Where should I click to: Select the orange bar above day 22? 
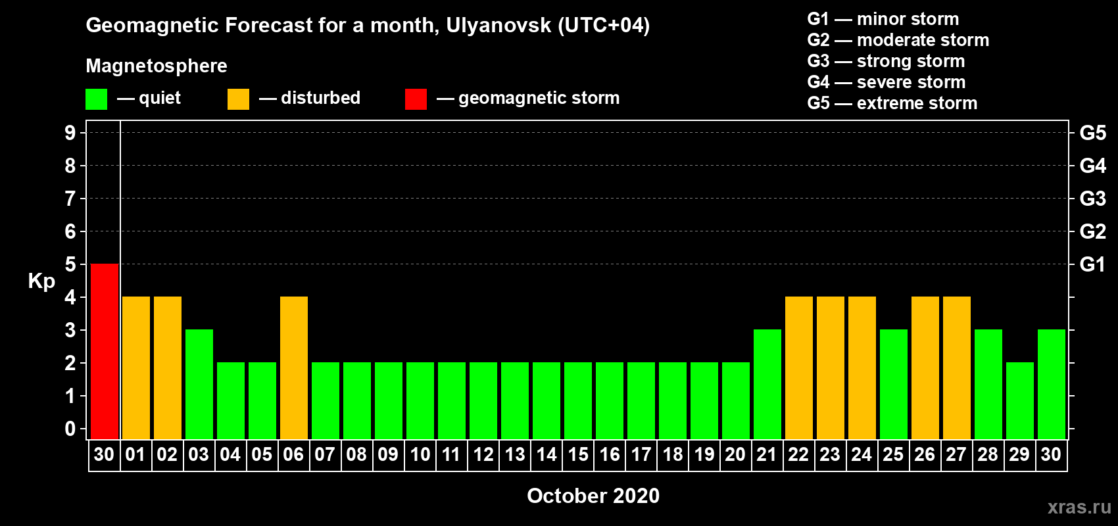[x=799, y=368]
